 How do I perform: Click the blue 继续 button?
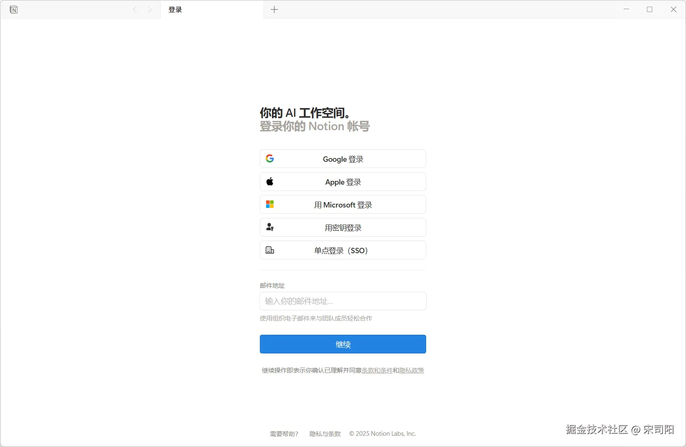(x=343, y=344)
